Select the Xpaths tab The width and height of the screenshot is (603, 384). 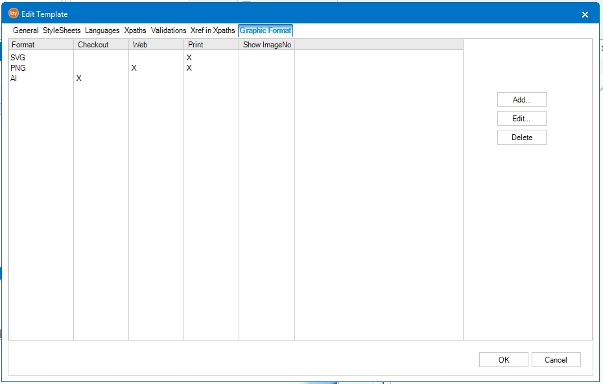coord(135,30)
